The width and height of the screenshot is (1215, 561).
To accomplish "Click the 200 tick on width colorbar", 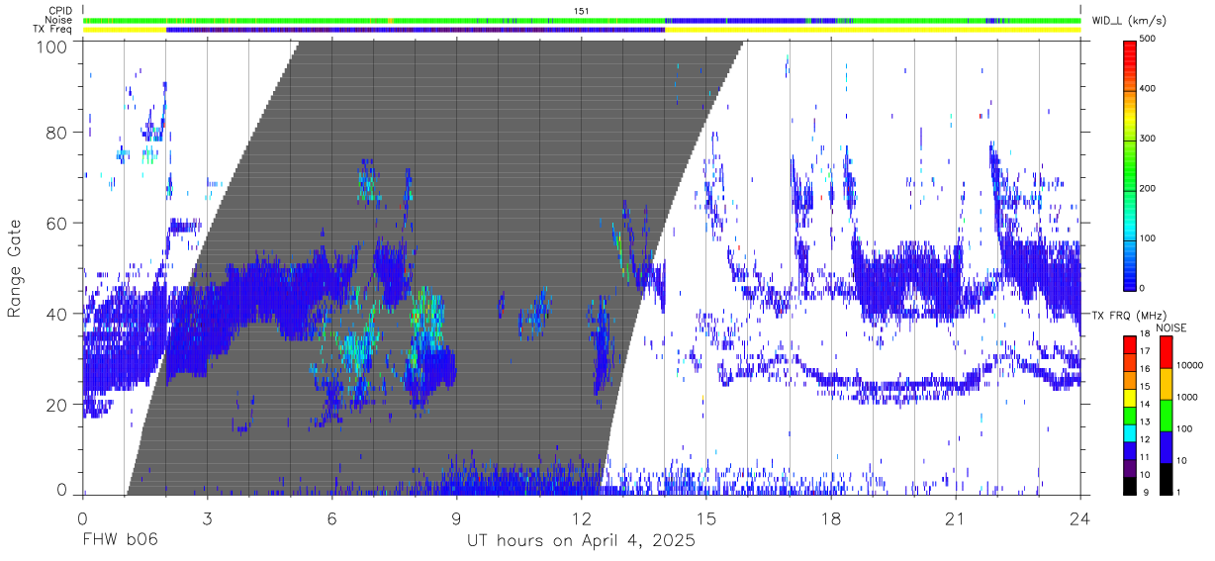I will (x=1148, y=188).
